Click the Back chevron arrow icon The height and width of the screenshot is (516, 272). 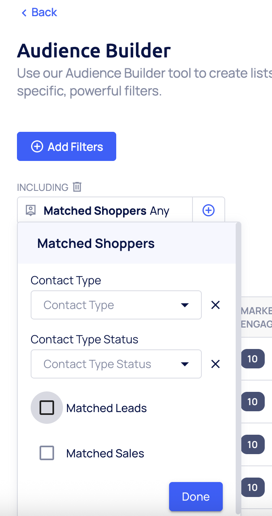click(24, 13)
